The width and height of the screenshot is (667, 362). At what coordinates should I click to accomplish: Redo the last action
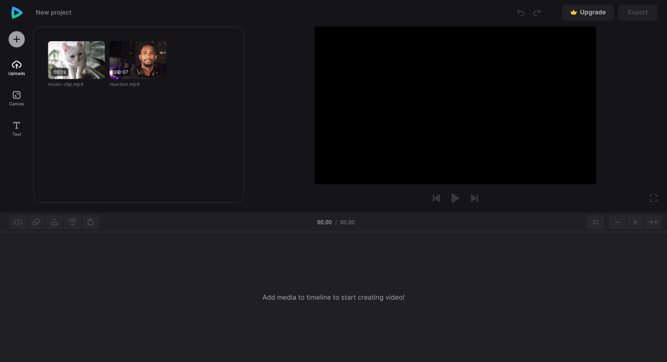(x=537, y=12)
